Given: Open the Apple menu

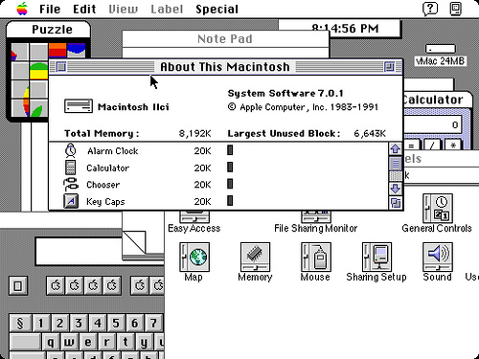Looking at the screenshot, I should (22, 9).
